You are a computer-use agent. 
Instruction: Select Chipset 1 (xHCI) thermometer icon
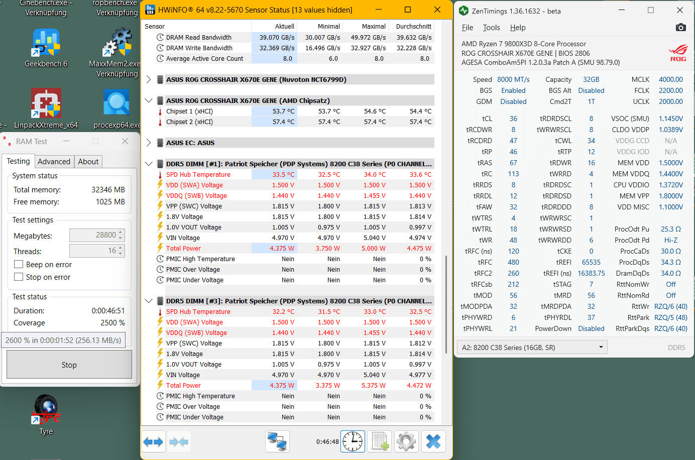(160, 111)
